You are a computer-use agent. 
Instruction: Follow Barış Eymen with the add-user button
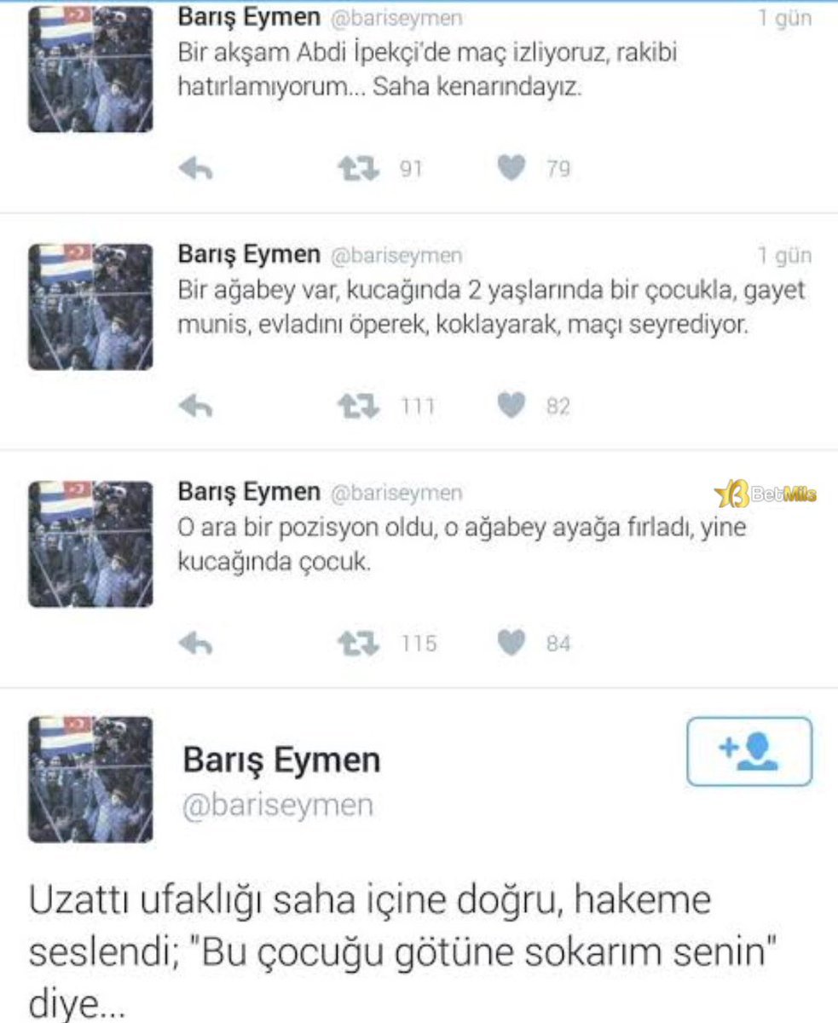point(749,751)
